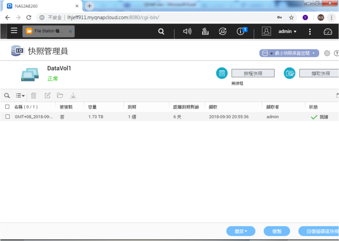Expand the list view options dropdown

(20, 95)
